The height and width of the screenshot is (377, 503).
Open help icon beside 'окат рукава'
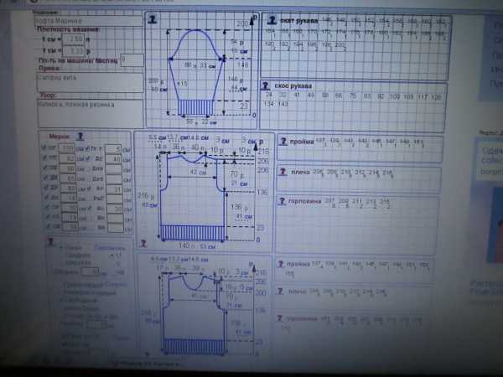pos(270,20)
